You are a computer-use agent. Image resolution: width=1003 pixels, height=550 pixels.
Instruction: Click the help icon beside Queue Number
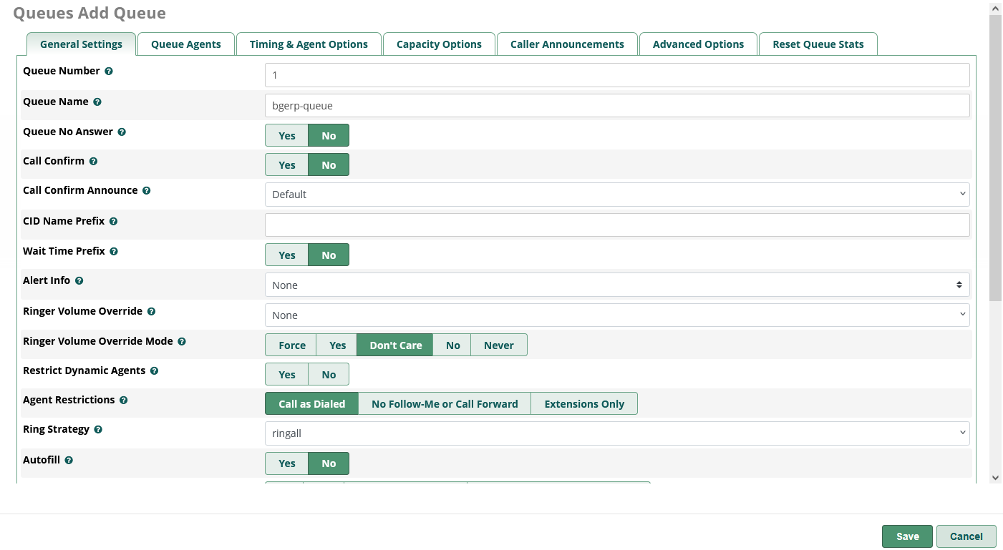pos(109,72)
